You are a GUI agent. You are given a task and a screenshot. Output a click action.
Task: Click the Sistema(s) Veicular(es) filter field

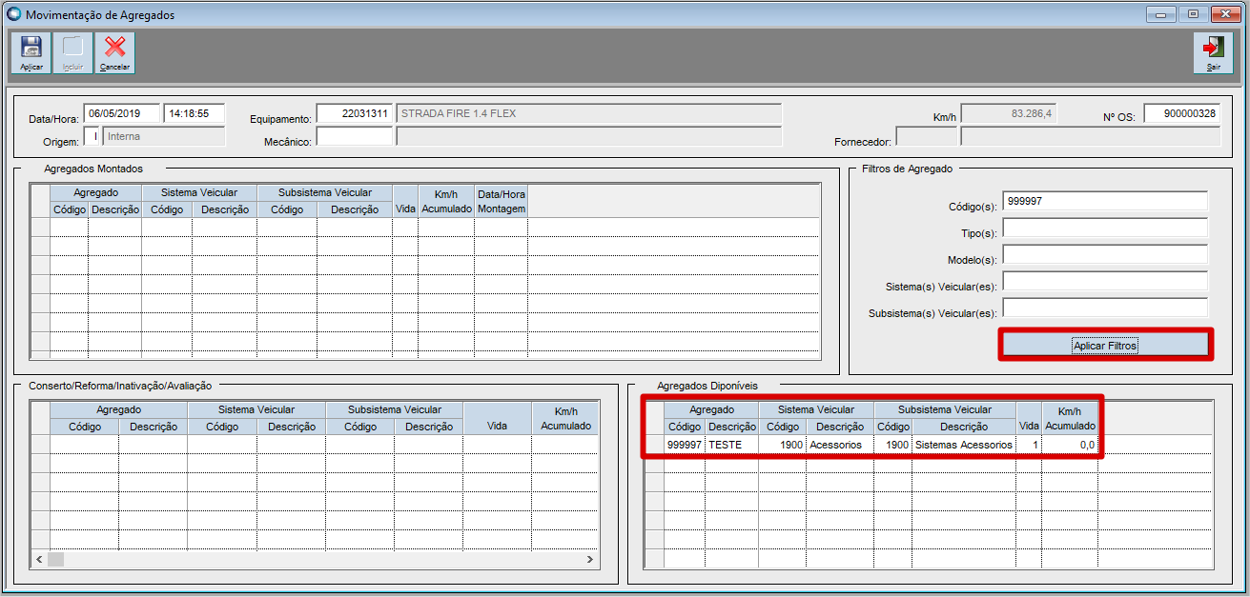tap(1105, 281)
